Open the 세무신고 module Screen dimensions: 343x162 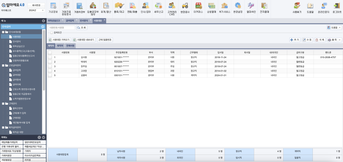(x=159, y=8)
